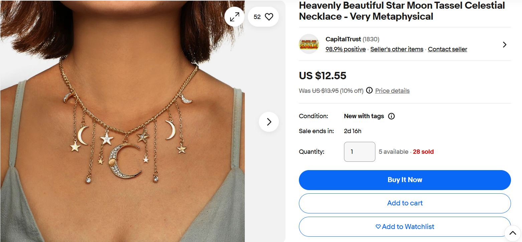
Task: Expand seller details chevron arrow
Action: pyautogui.click(x=504, y=45)
